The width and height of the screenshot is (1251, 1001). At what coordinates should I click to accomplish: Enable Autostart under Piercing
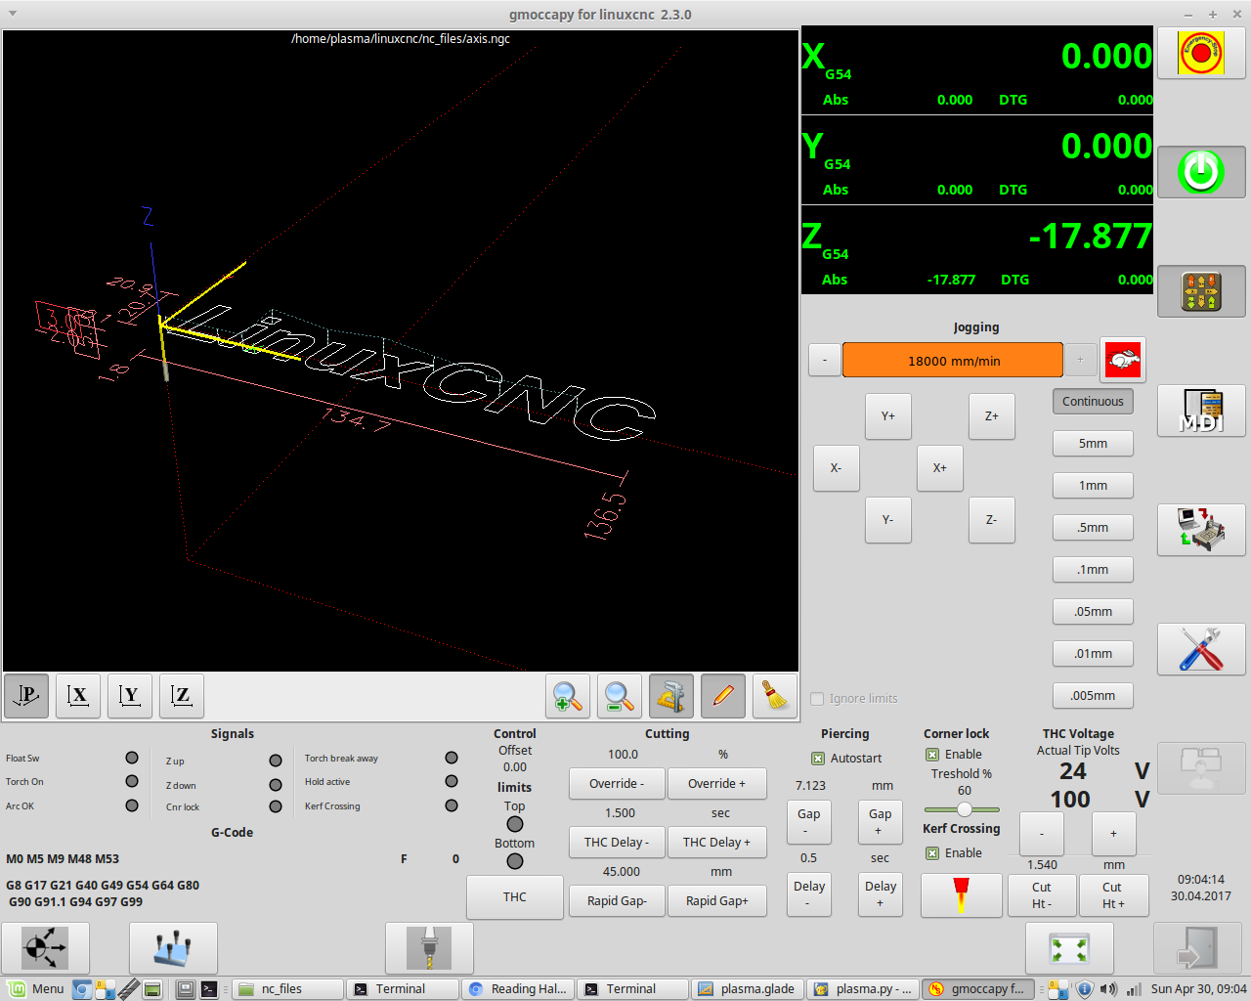pos(816,758)
